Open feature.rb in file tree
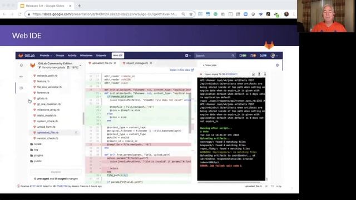Viewport: 356px width, 200px height. 43,81
